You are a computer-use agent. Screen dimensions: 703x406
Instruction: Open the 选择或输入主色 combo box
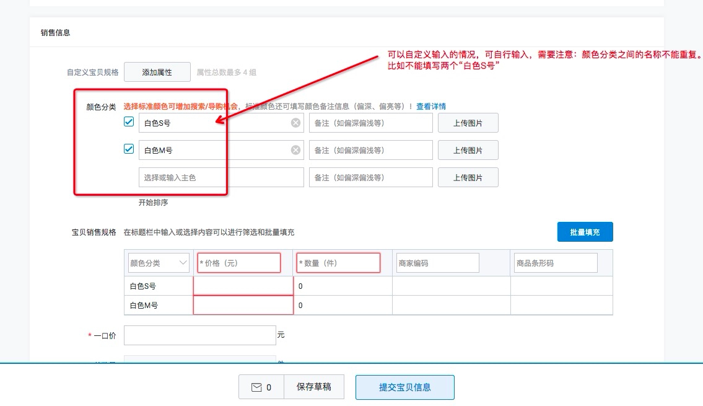click(x=221, y=177)
